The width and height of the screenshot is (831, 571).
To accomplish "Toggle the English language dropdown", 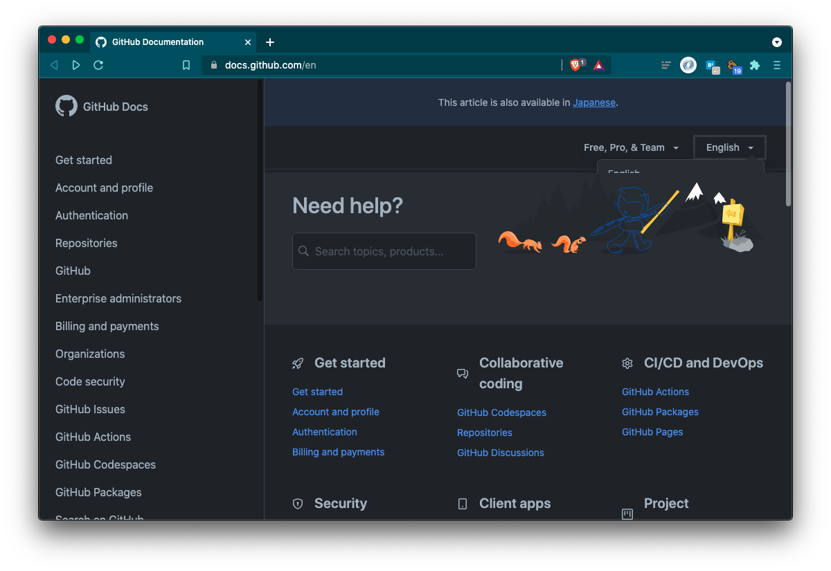I will (x=730, y=147).
